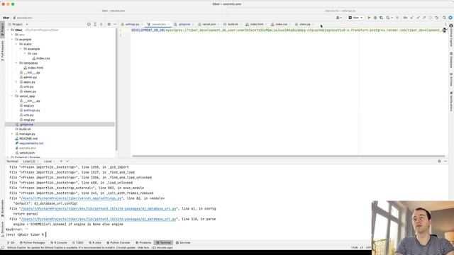
Task: Click the Git rollback arrow icon
Action: [x=437, y=18]
